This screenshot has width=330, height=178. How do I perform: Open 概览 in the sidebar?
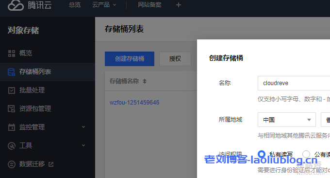click(26, 53)
